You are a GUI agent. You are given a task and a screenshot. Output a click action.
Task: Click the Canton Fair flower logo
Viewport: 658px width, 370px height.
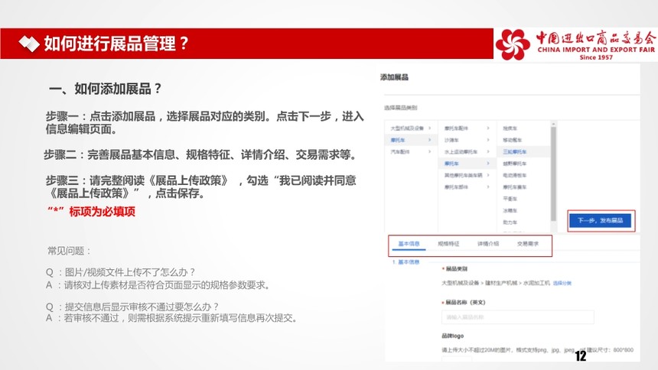(513, 44)
